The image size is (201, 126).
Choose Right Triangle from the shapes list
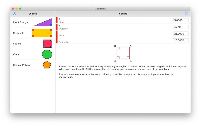21,22
